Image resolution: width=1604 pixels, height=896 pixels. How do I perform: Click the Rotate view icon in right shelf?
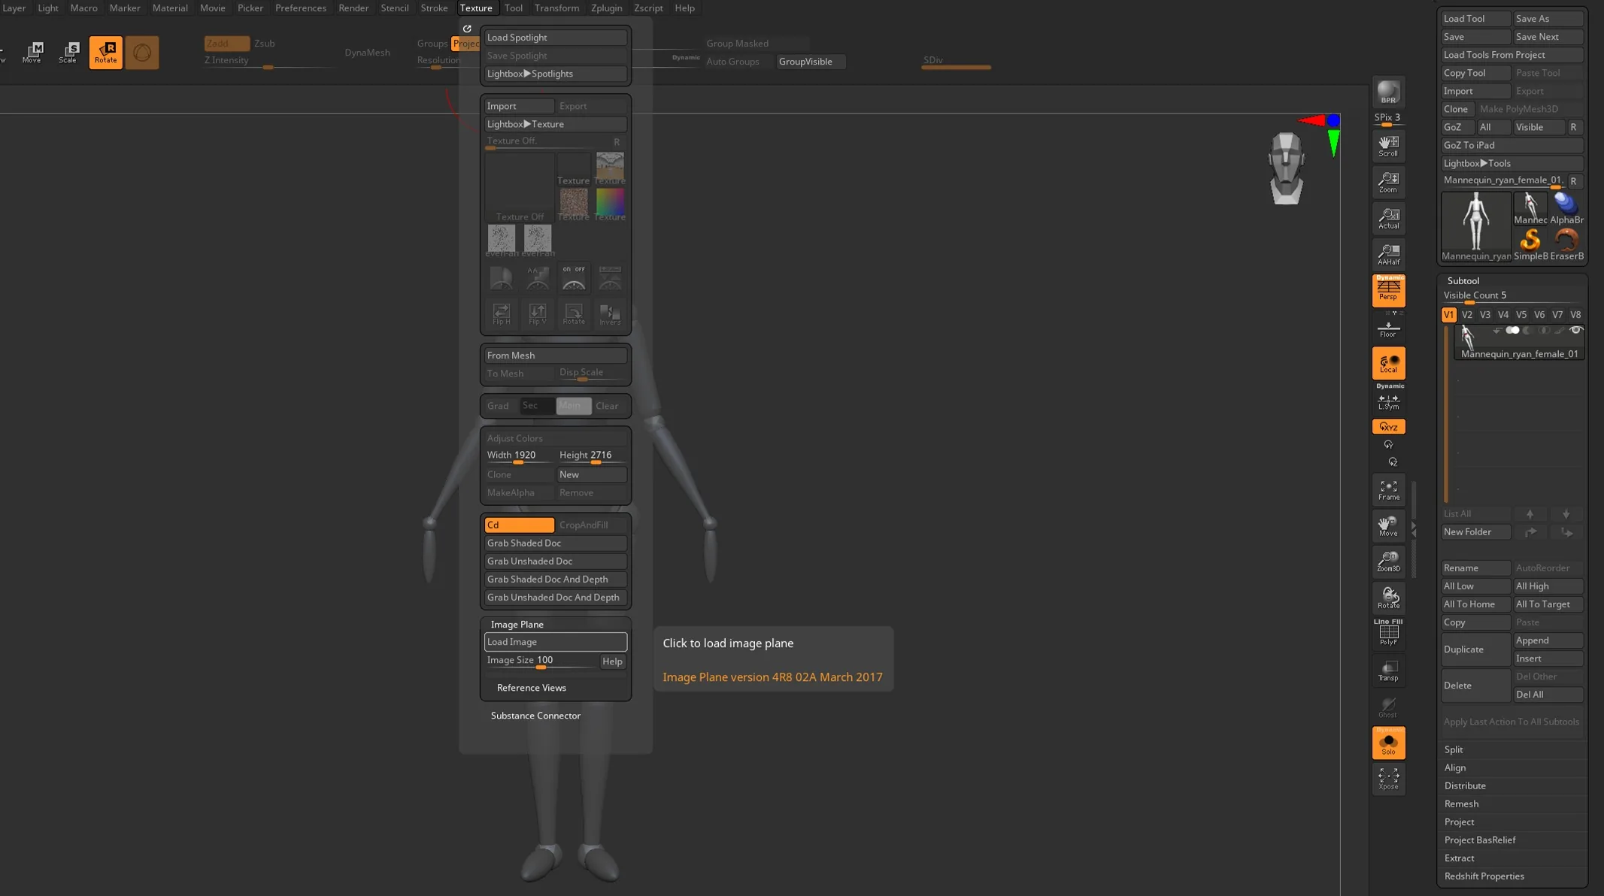1388,598
